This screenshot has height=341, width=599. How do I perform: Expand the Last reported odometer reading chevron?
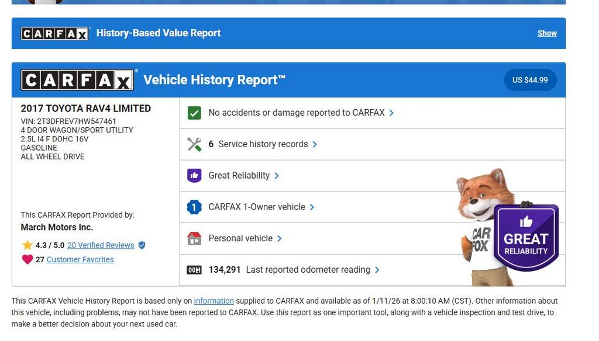coord(377,270)
